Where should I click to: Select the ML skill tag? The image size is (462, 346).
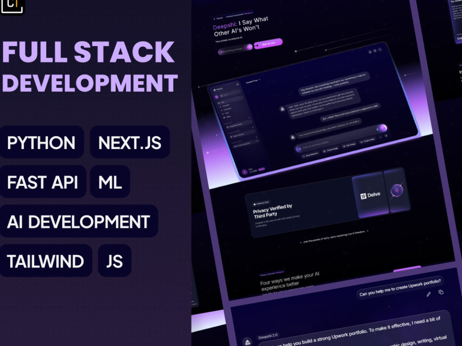(110, 182)
